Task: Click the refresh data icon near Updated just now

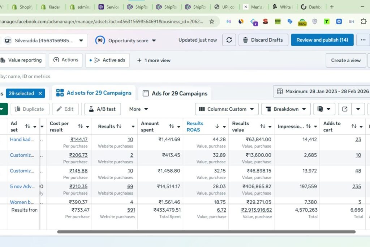Action: click(229, 40)
